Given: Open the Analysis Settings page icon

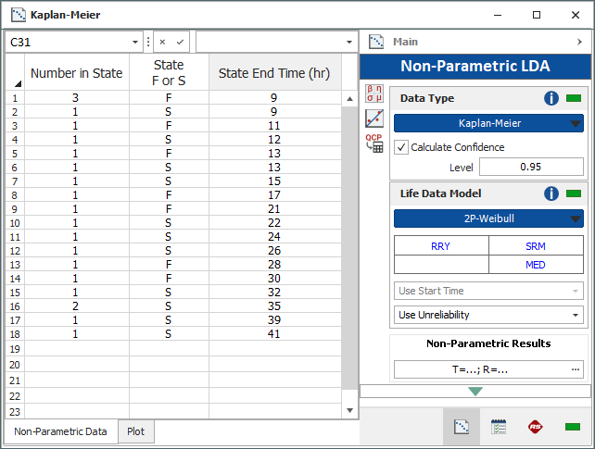Looking at the screenshot, I should [499, 427].
